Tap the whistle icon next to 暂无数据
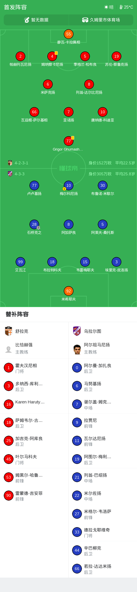Image resolution: width=137 pixels, height=592 pixels. pyautogui.click(x=27, y=20)
